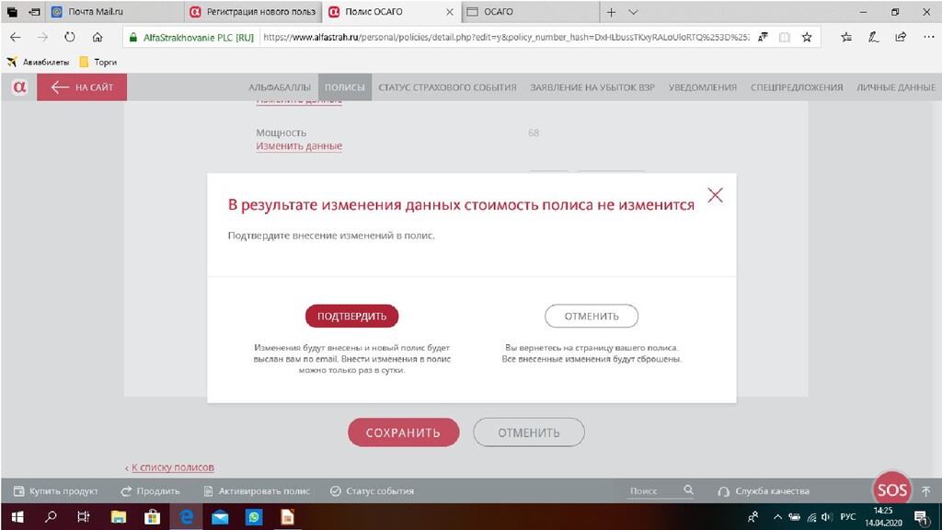The width and height of the screenshot is (942, 530).
Task: Open the АЛЬФАБАЛЛЫ menu item
Action: (280, 87)
